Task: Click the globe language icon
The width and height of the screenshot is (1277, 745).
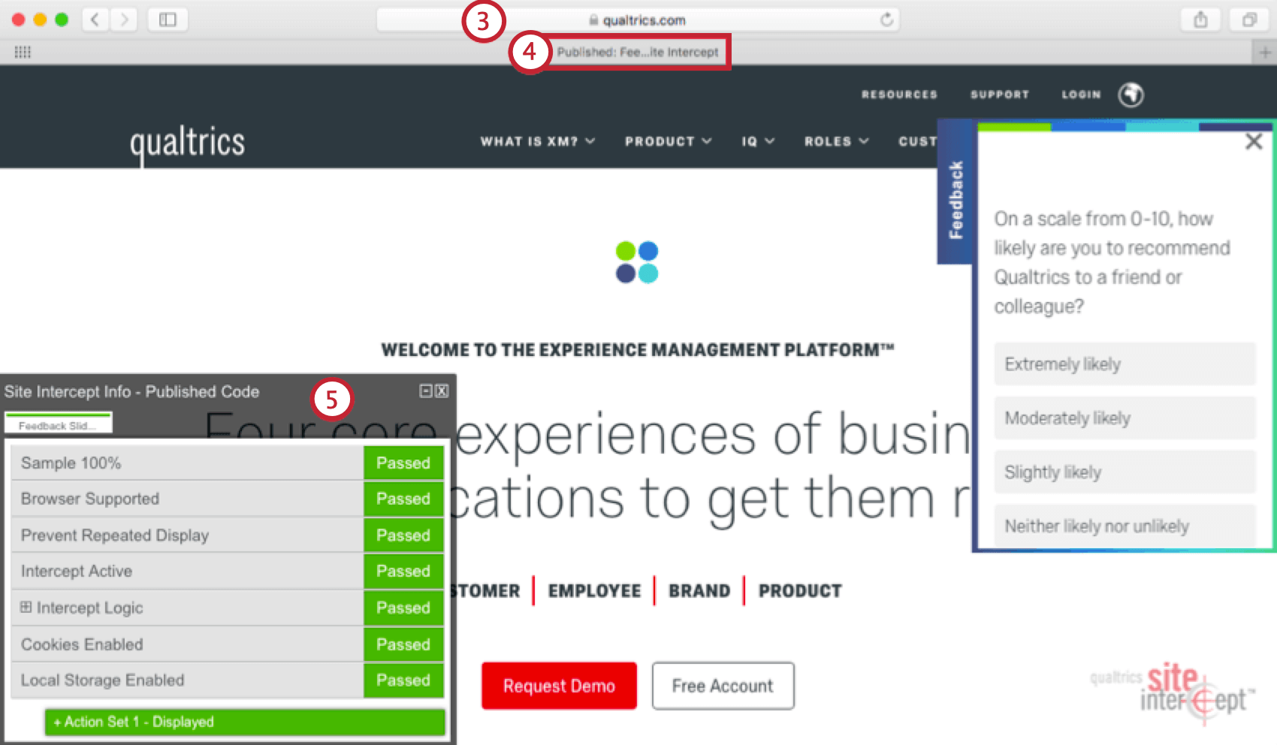Action: (x=1131, y=95)
